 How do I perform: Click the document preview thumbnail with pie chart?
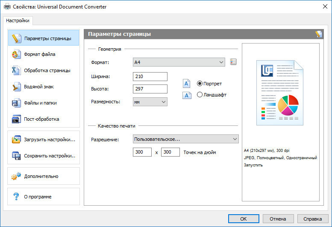[x=280, y=93]
